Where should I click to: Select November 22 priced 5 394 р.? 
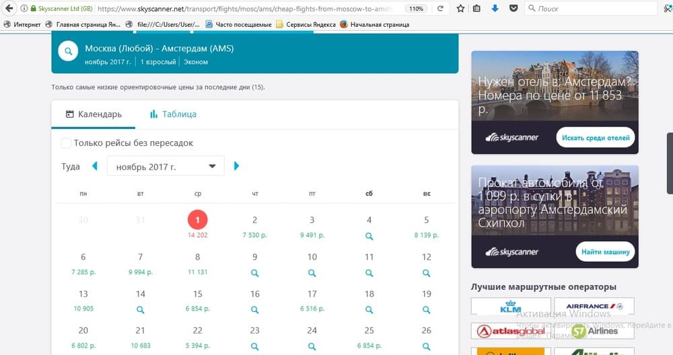click(197, 338)
